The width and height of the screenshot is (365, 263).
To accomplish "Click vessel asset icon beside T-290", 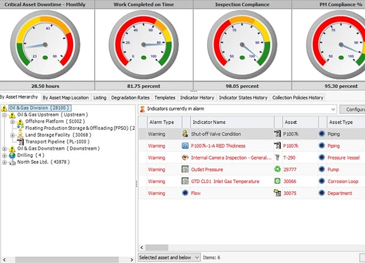I will 277,157.
